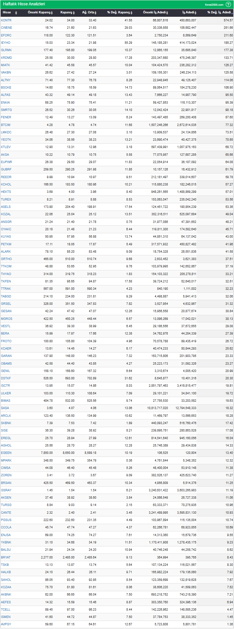Click sort arrows on Kapanış column
Screen dimensions: 234x629
pos(74,13)
